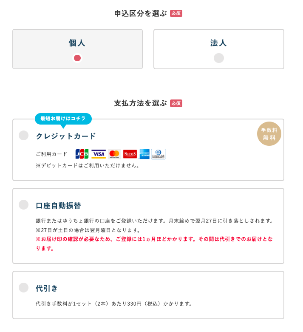Click 必須 badge beside 支払方法を選ぶ
This screenshot has height=332, width=303.
(x=176, y=103)
